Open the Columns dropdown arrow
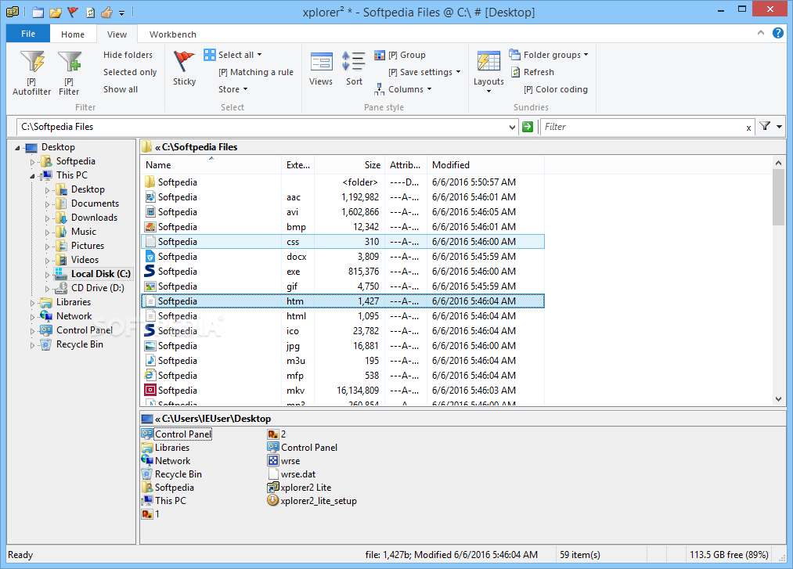 point(429,89)
